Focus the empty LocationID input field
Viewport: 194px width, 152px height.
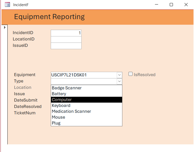click(66, 39)
